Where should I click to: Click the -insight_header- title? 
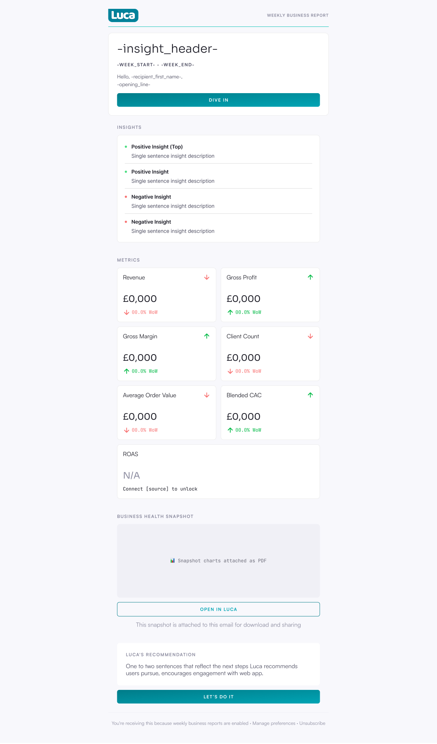167,49
